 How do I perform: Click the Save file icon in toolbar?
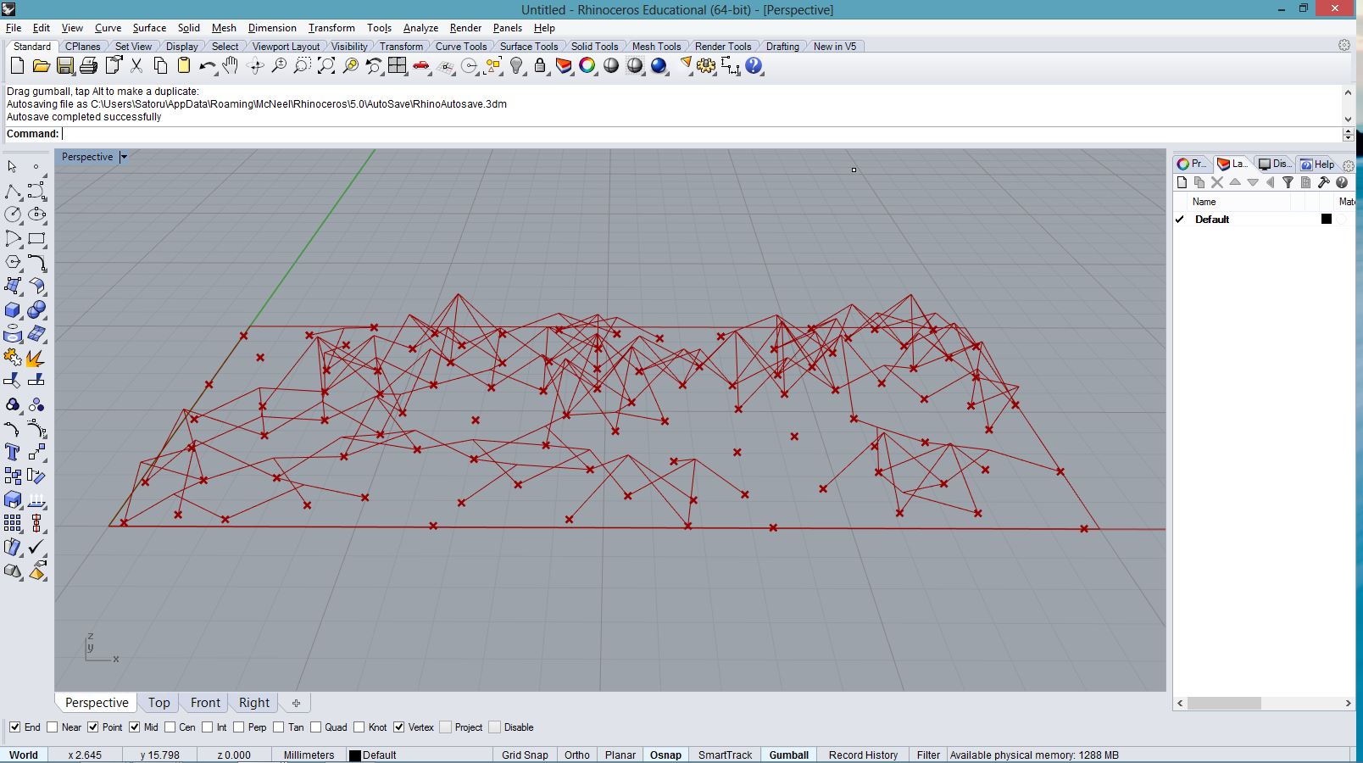pyautogui.click(x=65, y=66)
